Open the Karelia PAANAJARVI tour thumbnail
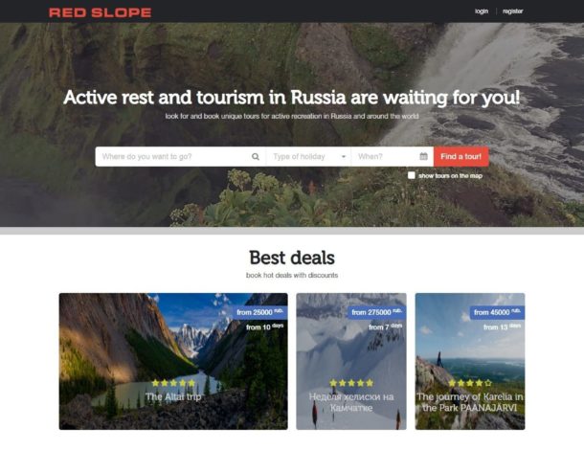584x450 pixels. coord(470,361)
